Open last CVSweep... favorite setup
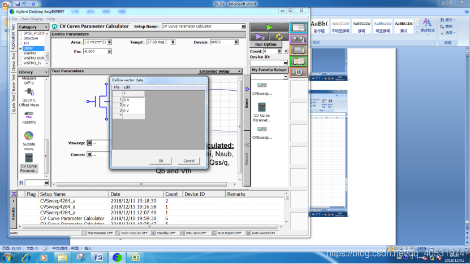Viewport: 470px width, 264px height. (x=262, y=133)
